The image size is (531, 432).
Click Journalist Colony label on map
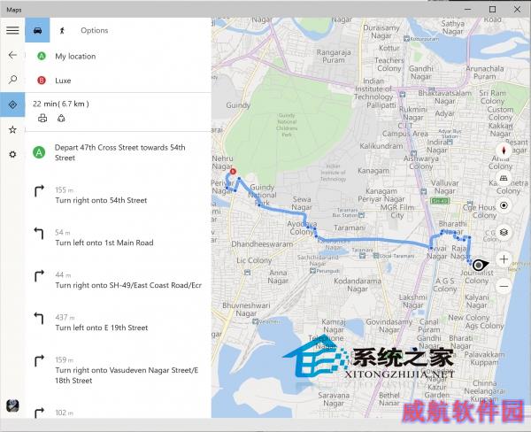click(476, 276)
